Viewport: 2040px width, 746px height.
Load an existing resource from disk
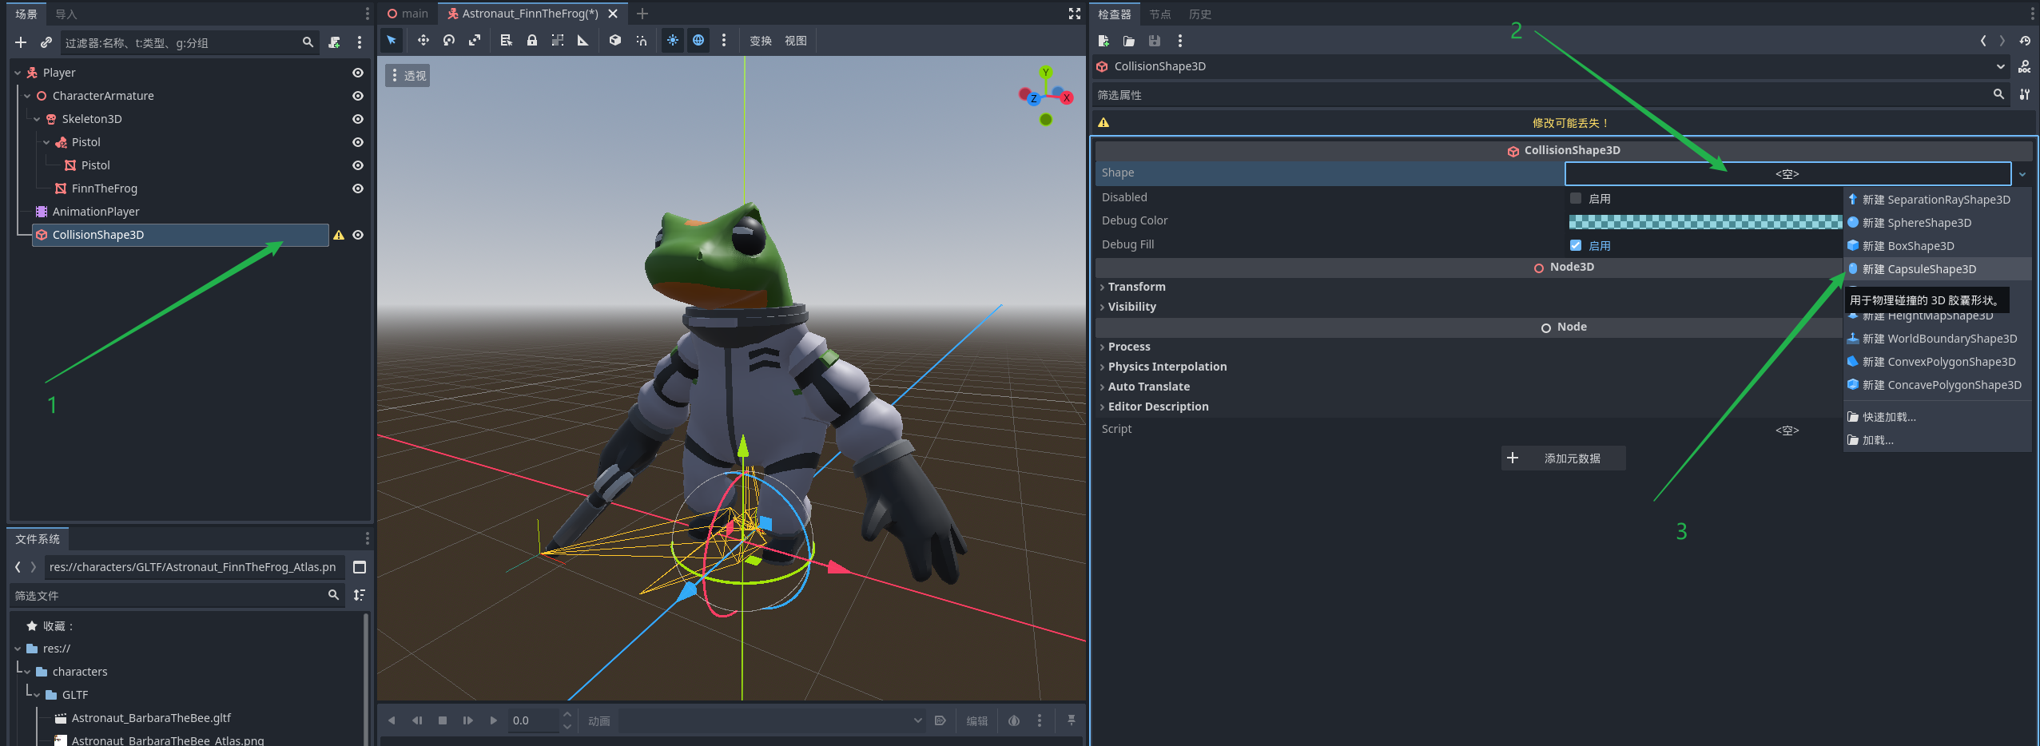coord(1129,41)
